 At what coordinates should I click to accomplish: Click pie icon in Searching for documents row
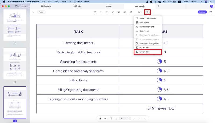159,61
